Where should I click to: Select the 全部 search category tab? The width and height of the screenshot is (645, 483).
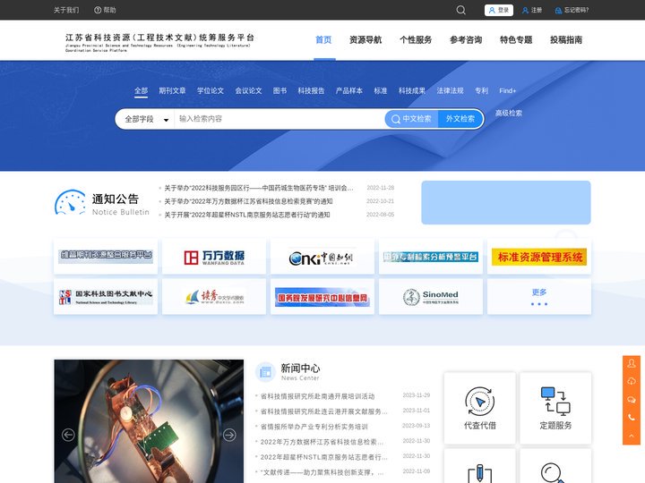tap(142, 90)
